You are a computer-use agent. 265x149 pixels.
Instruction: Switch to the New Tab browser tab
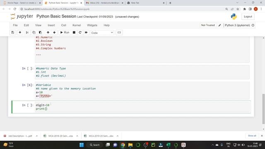tap(145, 3)
